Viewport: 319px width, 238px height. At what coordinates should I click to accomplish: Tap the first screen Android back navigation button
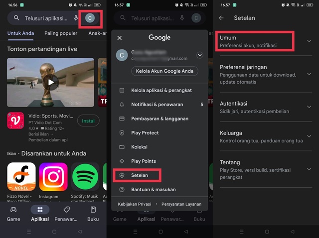tap(80, 232)
